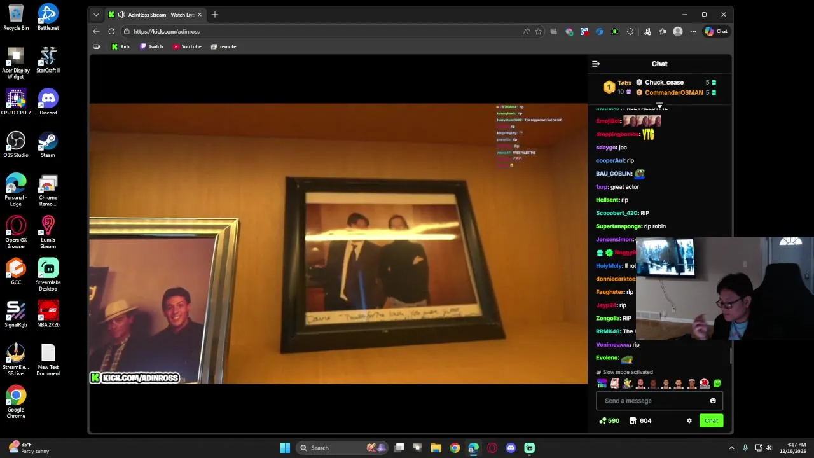814x458 pixels.
Task: Mute the AdinRoss Stream tab audio icon
Action: 121,15
